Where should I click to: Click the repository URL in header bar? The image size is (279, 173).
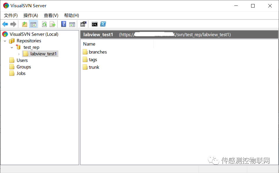175,34
